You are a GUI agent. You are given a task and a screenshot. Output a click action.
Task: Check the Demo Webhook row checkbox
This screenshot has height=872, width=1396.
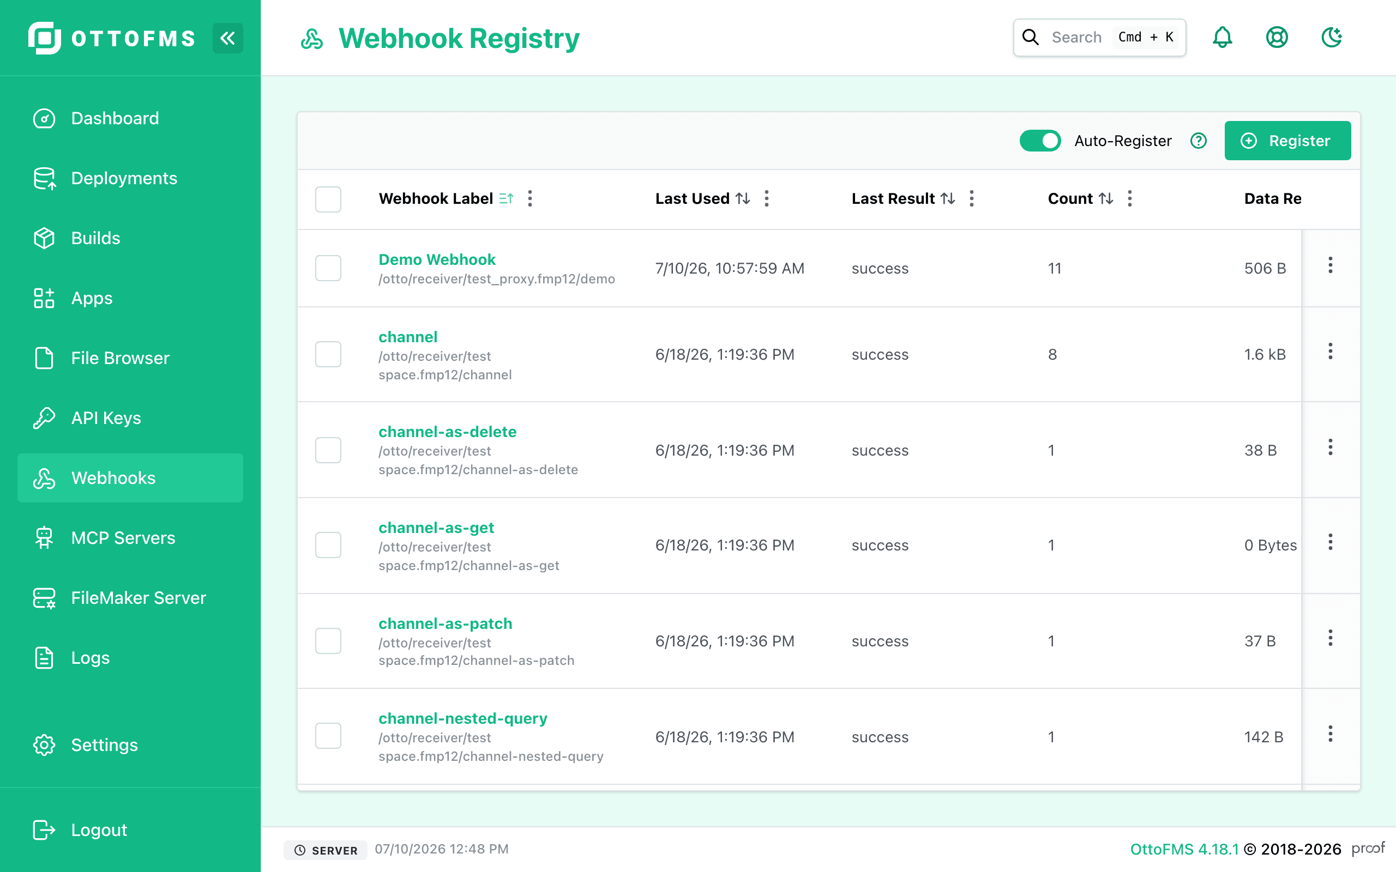328,268
